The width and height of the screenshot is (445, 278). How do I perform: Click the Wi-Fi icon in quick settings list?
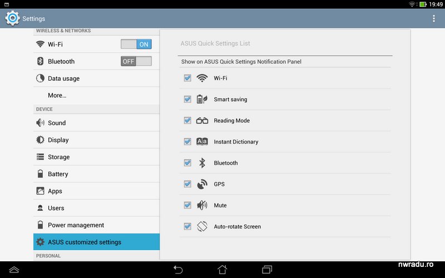click(x=202, y=78)
